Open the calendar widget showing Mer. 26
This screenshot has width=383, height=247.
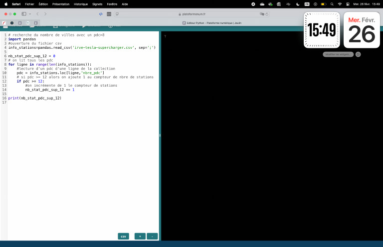362,30
